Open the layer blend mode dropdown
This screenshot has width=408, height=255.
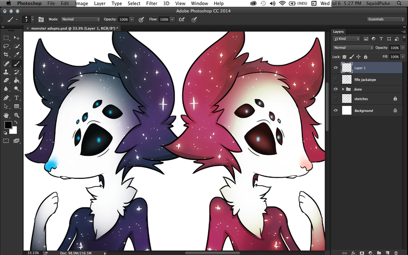(353, 48)
